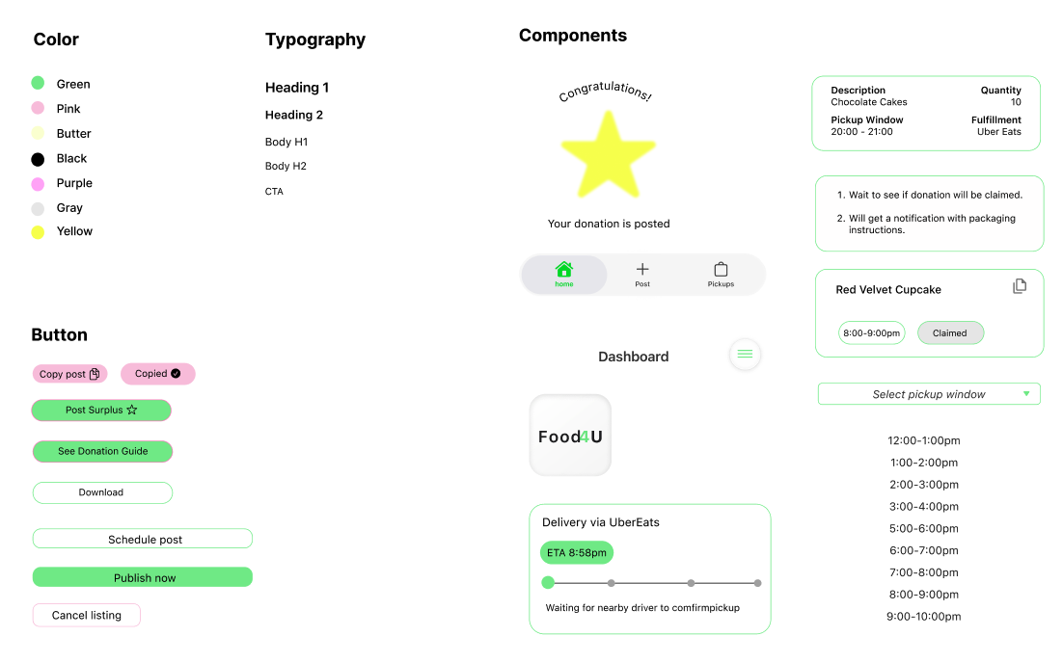Click the Cancel listing button
The image size is (1063, 663).
click(x=86, y=615)
